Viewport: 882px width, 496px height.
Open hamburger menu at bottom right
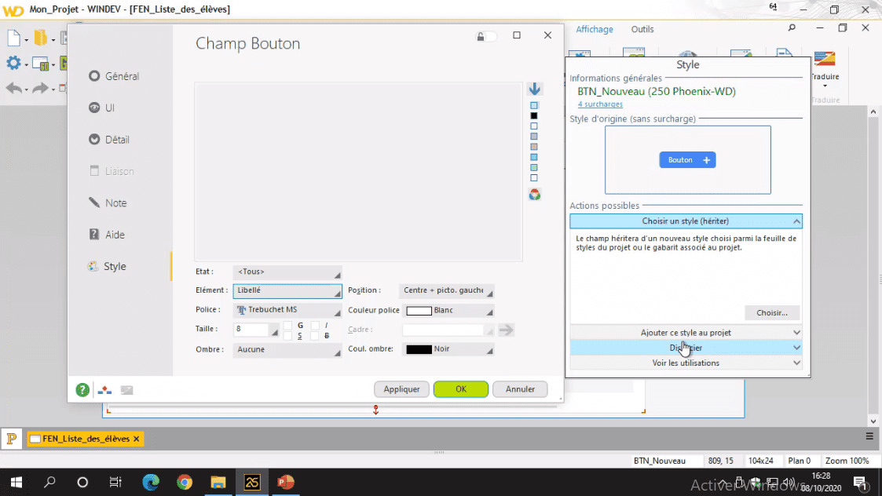pos(869,436)
